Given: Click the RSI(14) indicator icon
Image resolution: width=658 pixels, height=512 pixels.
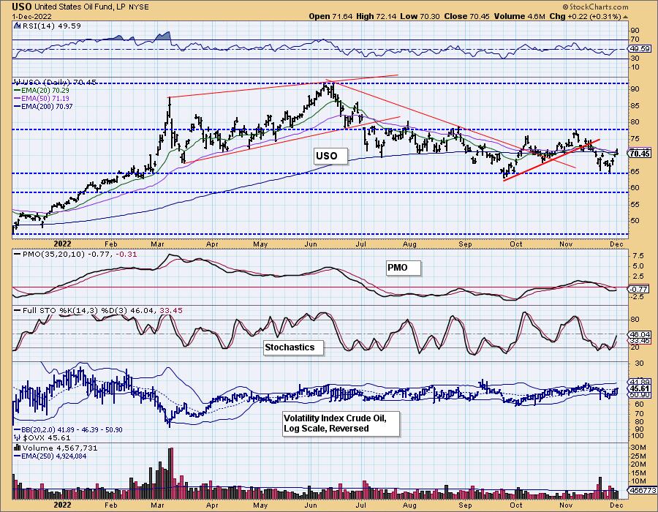Looking at the screenshot, I should click(x=17, y=26).
